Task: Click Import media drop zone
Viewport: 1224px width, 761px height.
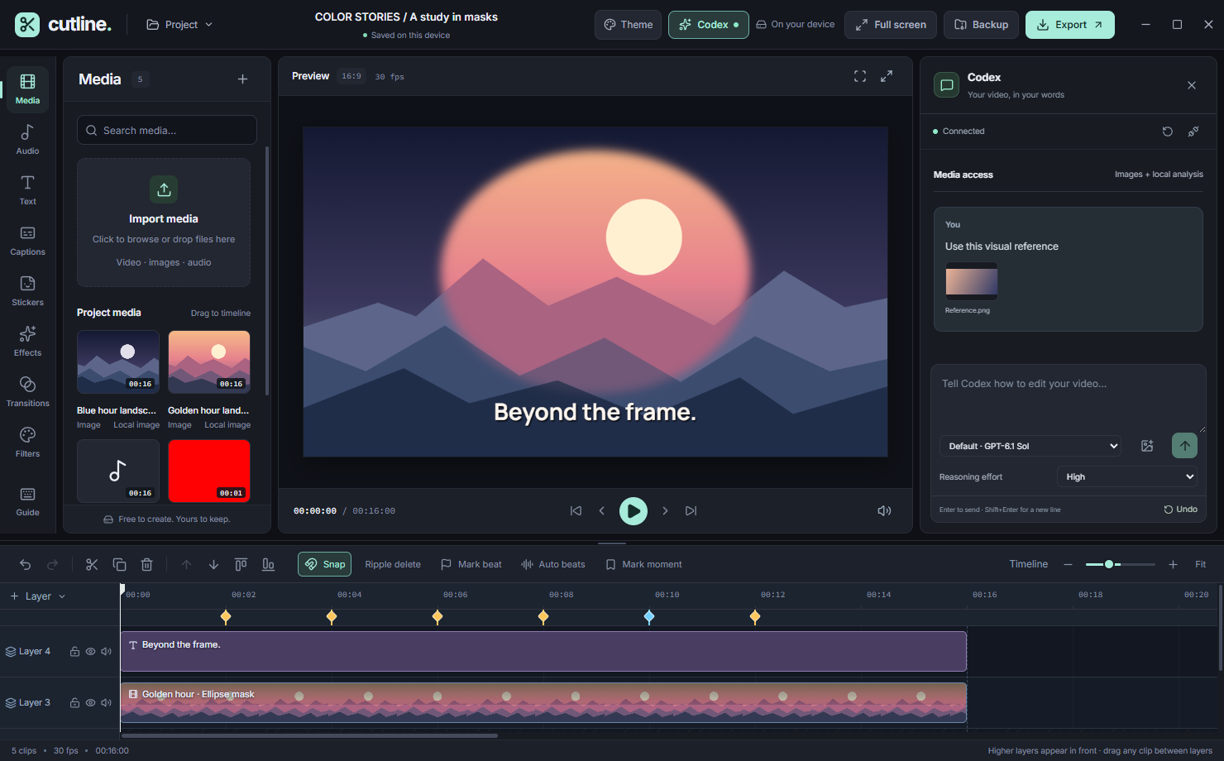Action: [164, 223]
